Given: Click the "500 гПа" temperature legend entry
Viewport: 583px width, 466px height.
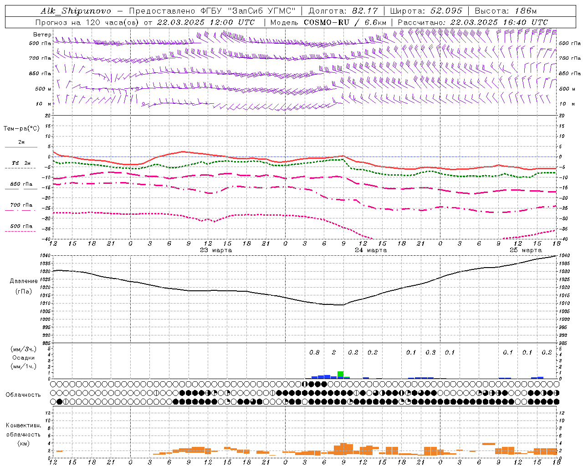Looking at the screenshot, I should [x=21, y=226].
